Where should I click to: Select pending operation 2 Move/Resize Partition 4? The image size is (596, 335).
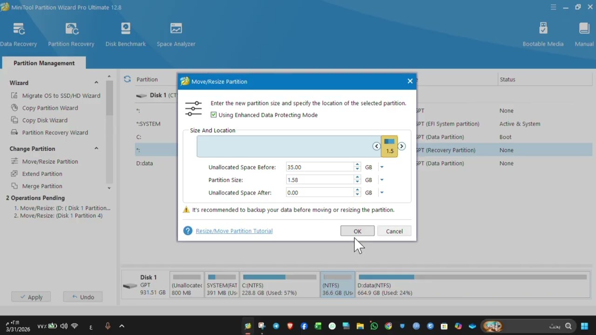tap(58, 215)
